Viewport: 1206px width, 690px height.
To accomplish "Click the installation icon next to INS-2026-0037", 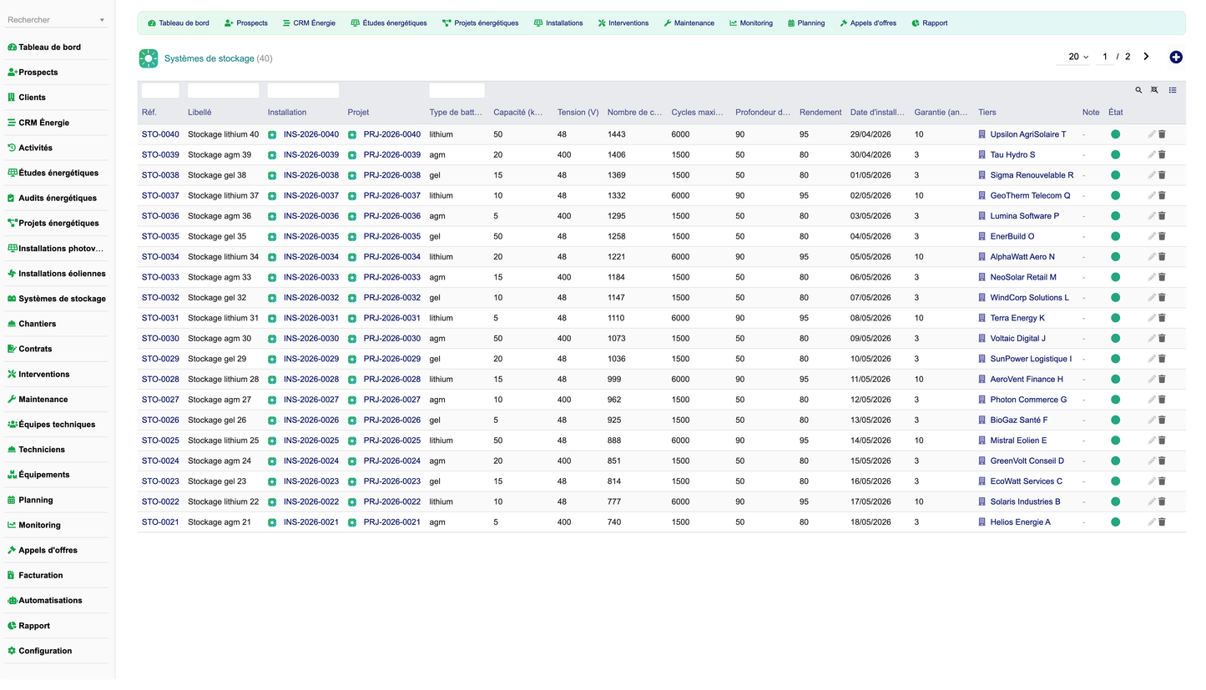I will 272,195.
